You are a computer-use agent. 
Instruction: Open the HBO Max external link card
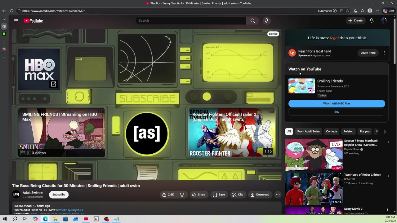39,69
